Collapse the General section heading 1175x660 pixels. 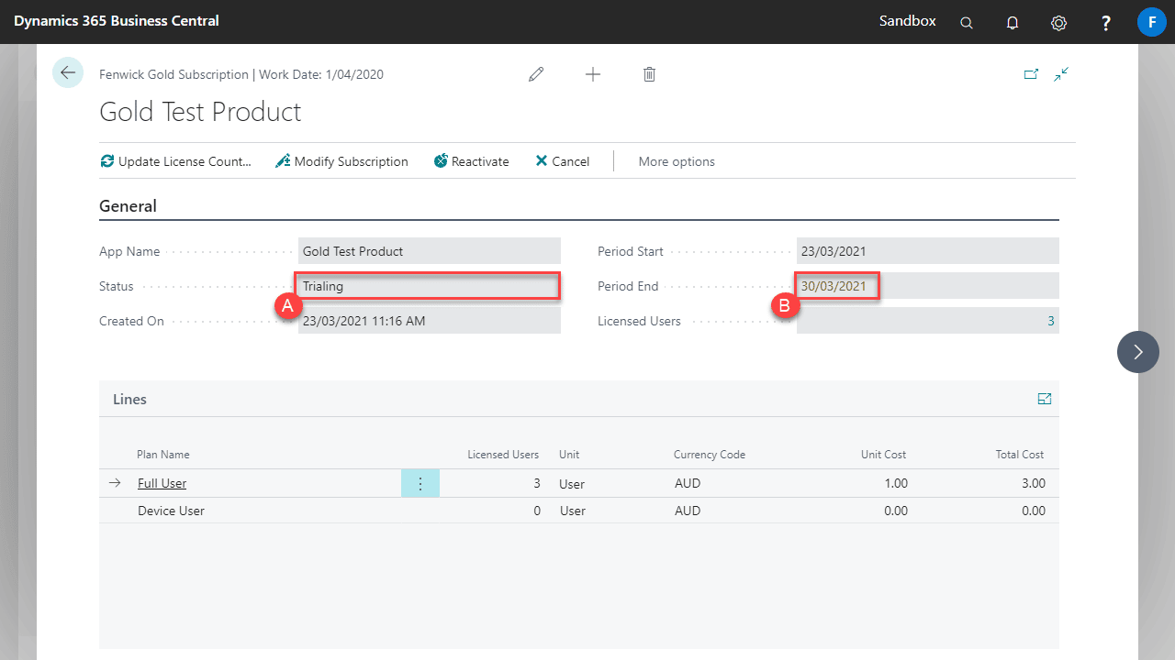(128, 206)
